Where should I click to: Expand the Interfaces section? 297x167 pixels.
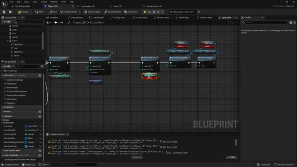click(x=2, y=107)
